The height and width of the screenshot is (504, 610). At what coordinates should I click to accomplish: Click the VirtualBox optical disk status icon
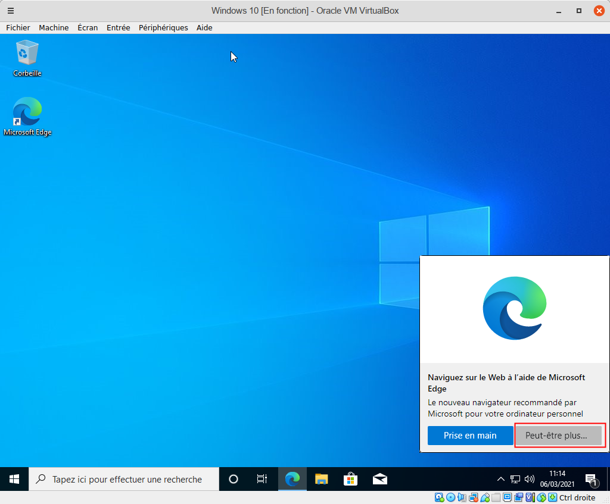[451, 497]
